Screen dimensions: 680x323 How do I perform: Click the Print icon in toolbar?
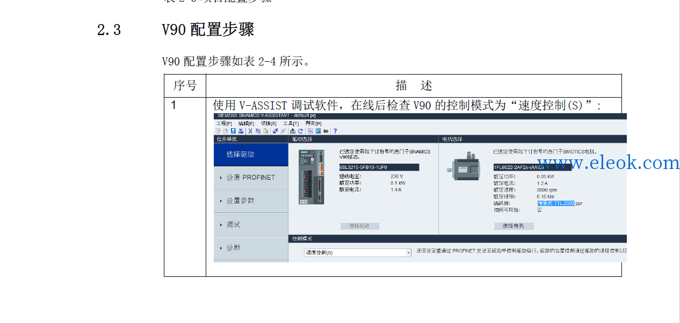241,131
